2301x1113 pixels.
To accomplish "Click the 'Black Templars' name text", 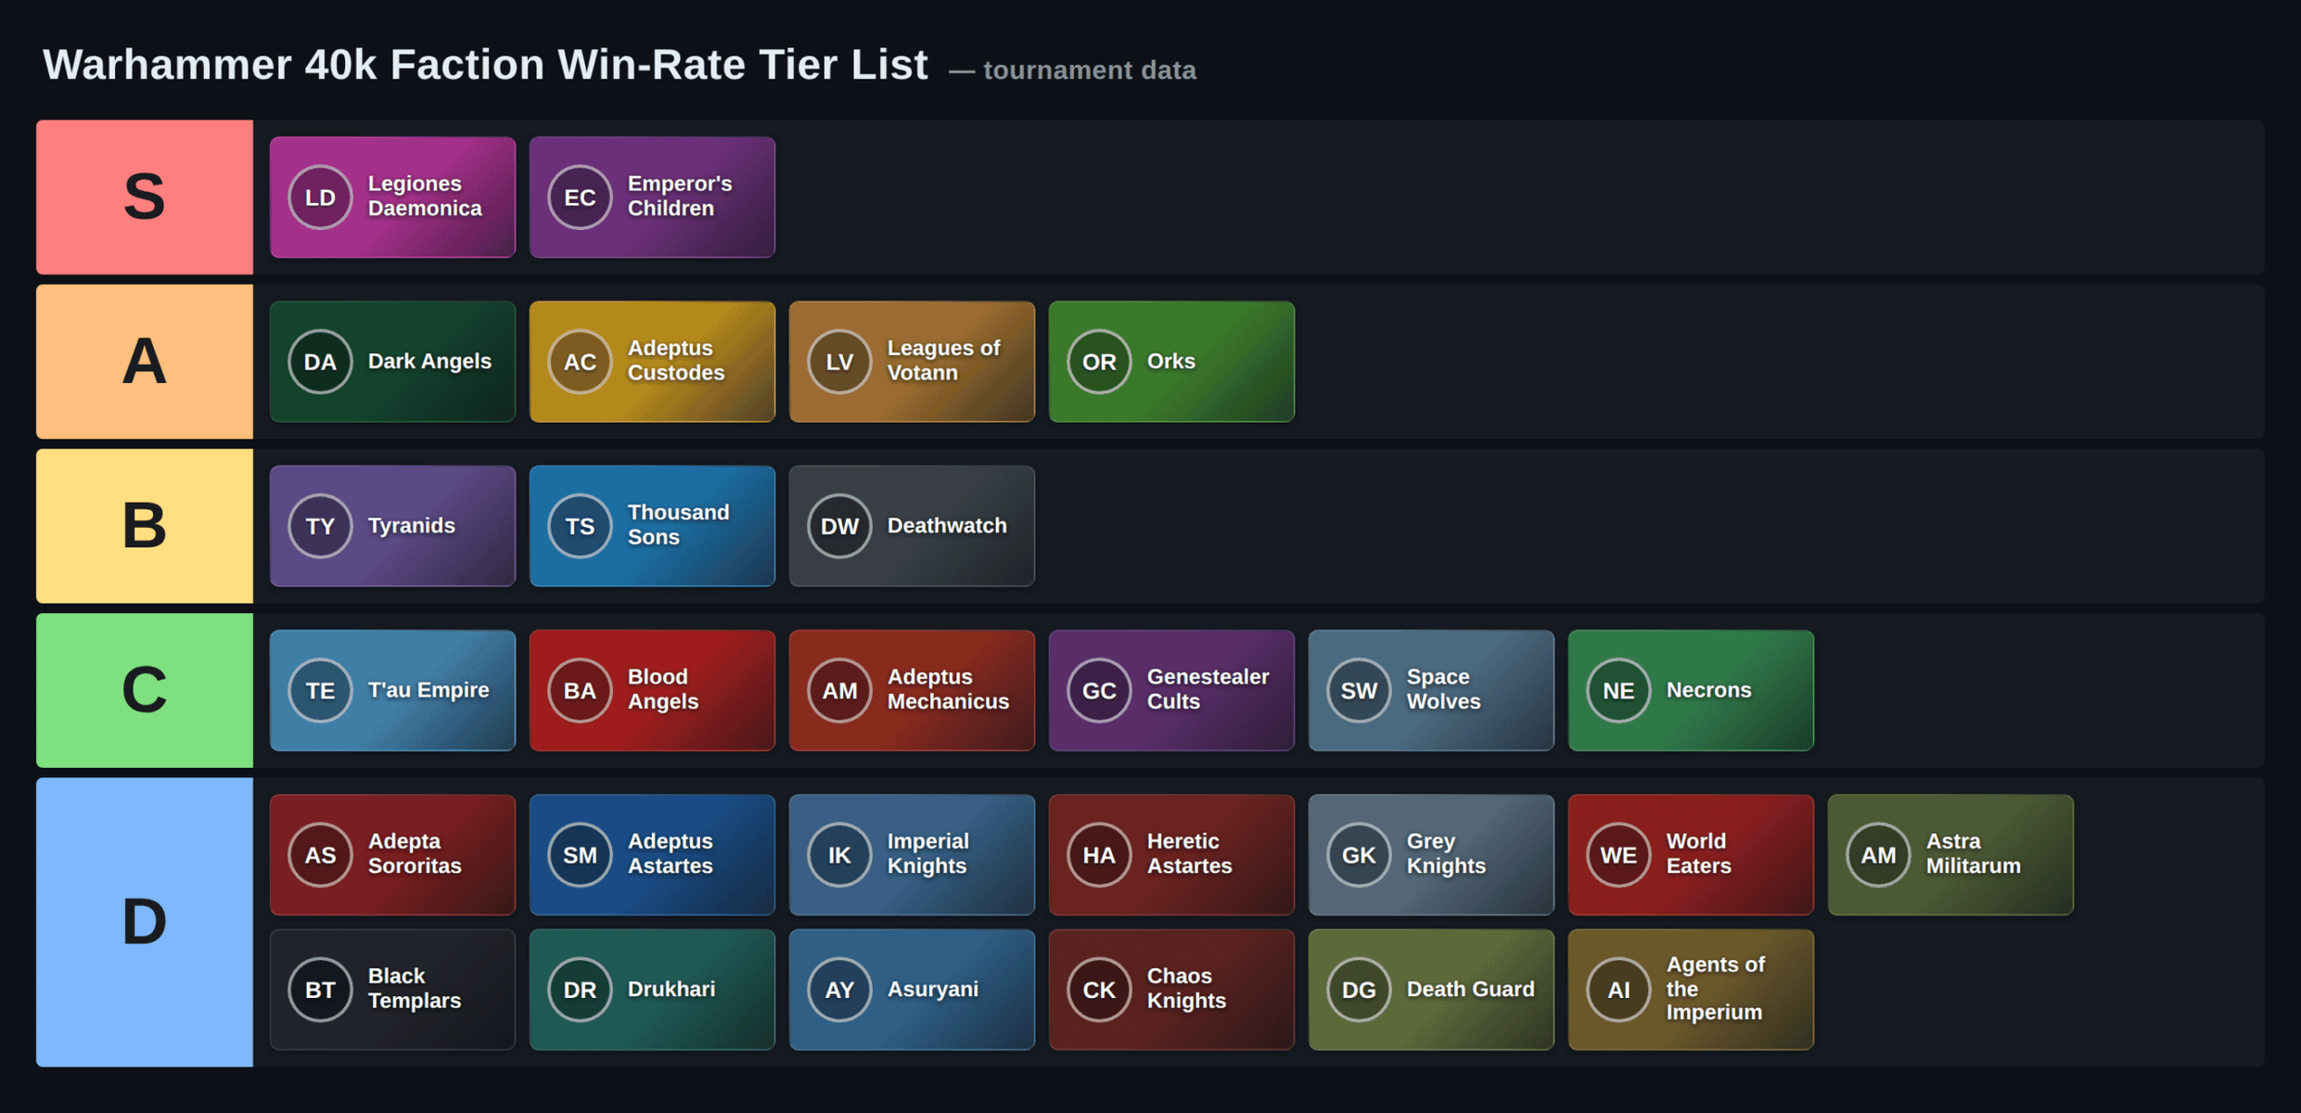I will tap(415, 988).
